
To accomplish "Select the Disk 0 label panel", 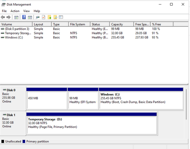I will coord(13,98).
